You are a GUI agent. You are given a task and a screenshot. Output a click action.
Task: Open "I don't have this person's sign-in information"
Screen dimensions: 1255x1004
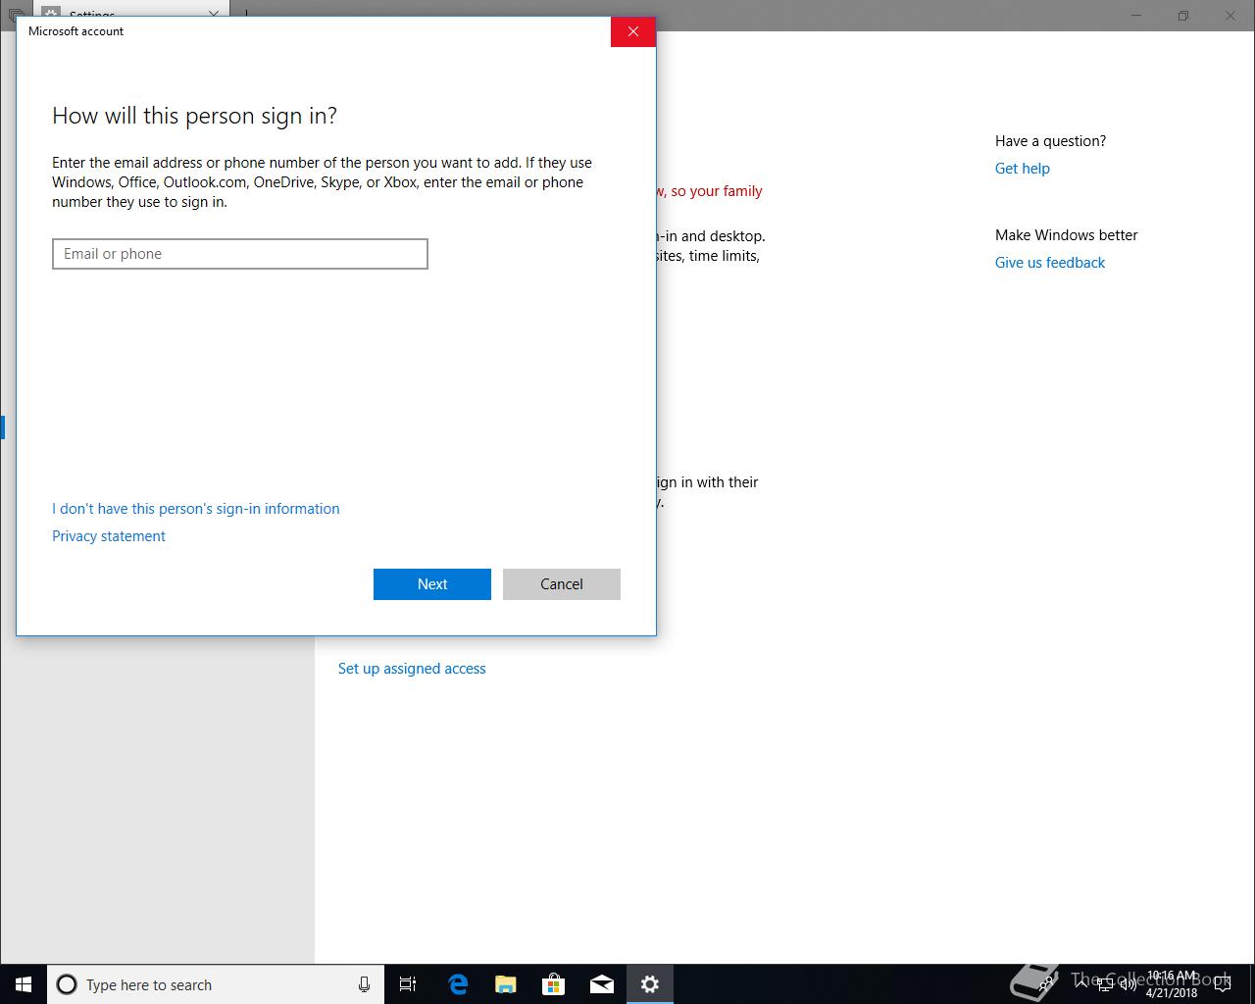tap(196, 509)
